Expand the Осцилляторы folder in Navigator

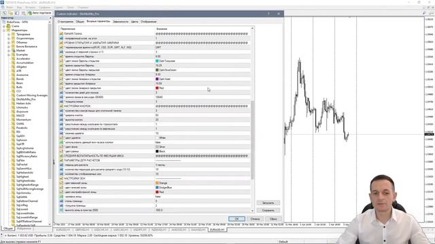9,39
